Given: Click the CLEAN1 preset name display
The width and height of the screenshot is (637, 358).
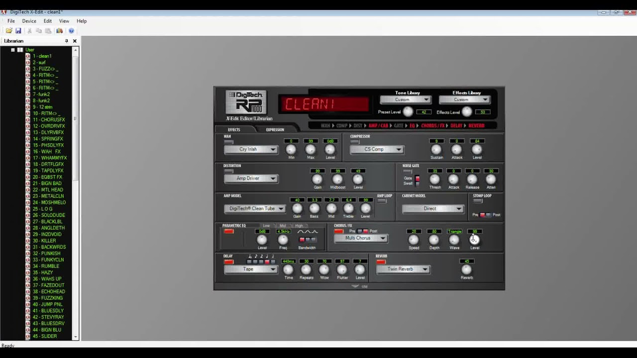Looking at the screenshot, I should [324, 104].
